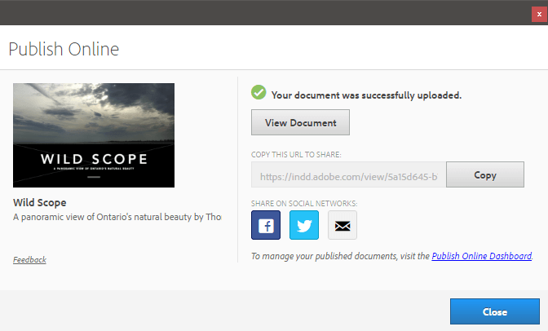Share the document on Facebook
The image size is (548, 331).
click(x=266, y=225)
